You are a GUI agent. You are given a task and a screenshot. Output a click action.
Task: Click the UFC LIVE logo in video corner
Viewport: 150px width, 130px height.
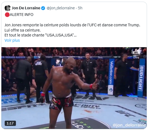coord(136,55)
